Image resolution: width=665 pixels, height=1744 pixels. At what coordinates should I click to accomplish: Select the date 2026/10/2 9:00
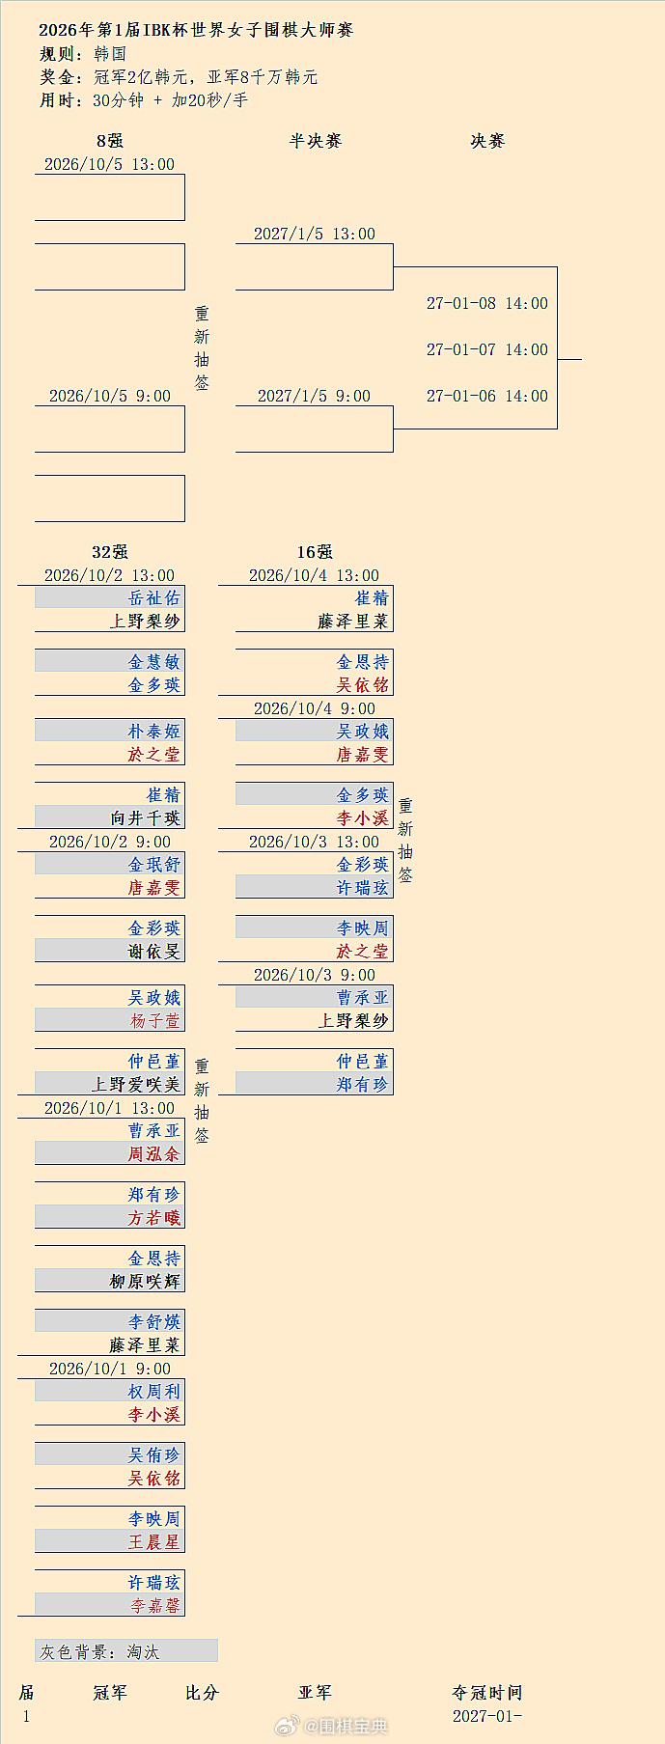110,843
